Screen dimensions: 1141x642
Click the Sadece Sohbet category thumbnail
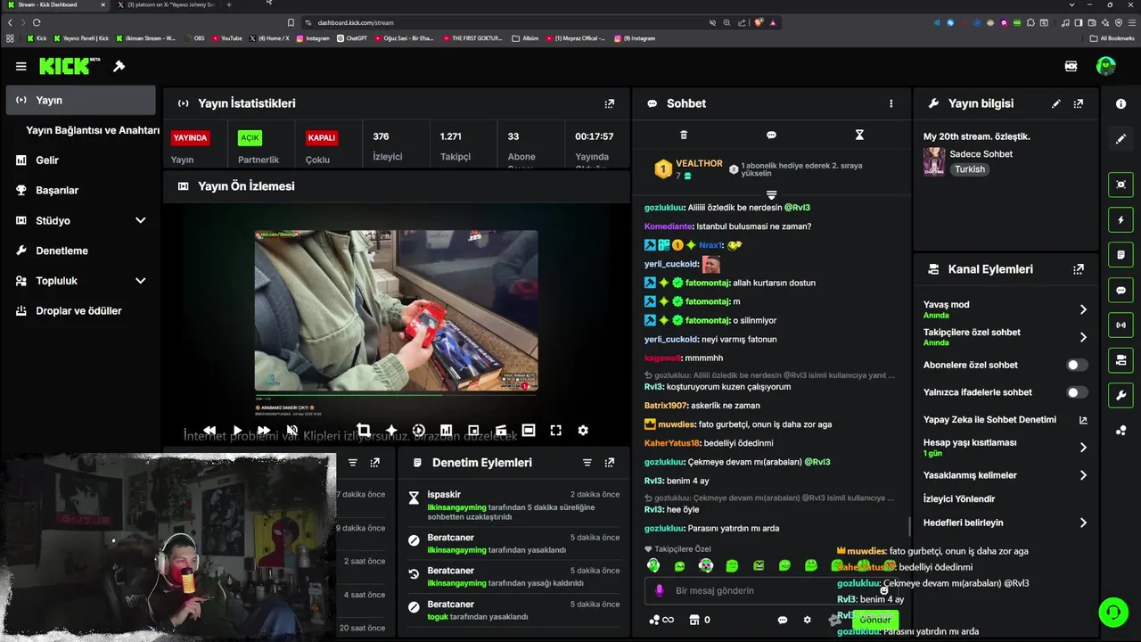[934, 161]
